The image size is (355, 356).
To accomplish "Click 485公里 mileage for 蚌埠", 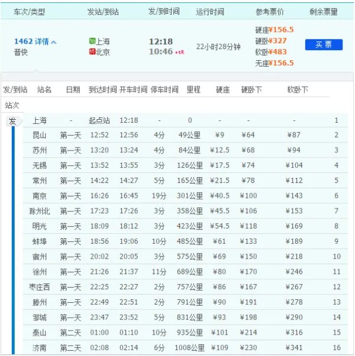I will click(189, 241).
